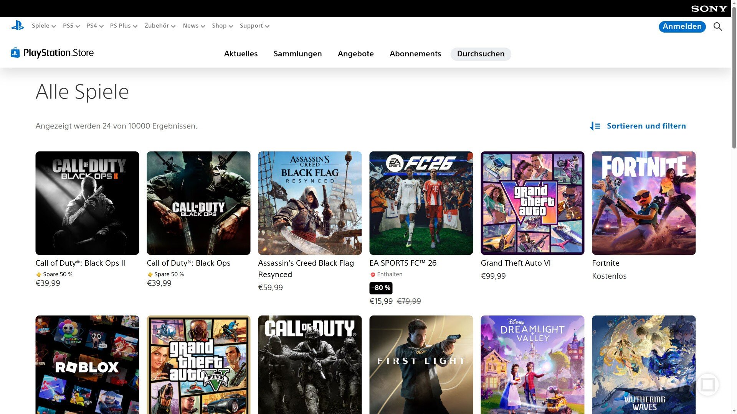Image resolution: width=737 pixels, height=414 pixels.
Task: Expand the PS Plus dropdown menu
Action: click(124, 26)
